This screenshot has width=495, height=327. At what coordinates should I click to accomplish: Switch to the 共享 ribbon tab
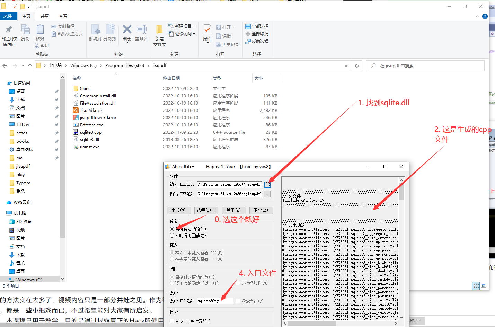click(45, 16)
